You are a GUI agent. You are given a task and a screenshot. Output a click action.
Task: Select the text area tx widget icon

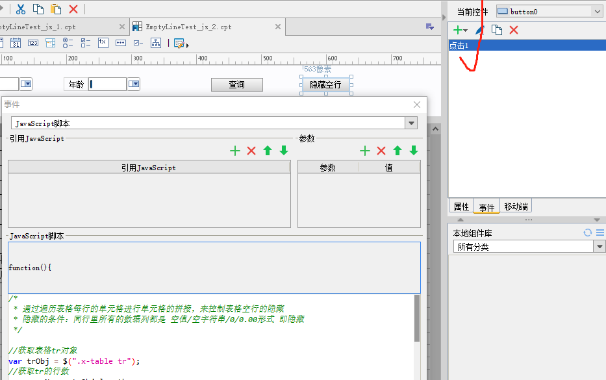coord(103,43)
